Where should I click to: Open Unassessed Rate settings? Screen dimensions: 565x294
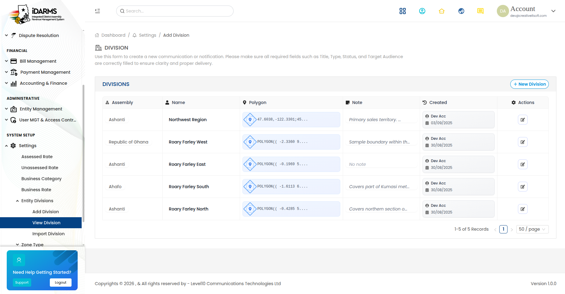pos(40,168)
